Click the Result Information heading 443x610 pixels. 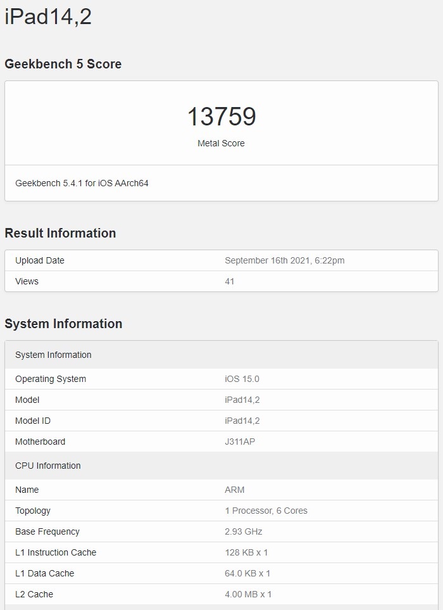pyautogui.click(x=60, y=233)
